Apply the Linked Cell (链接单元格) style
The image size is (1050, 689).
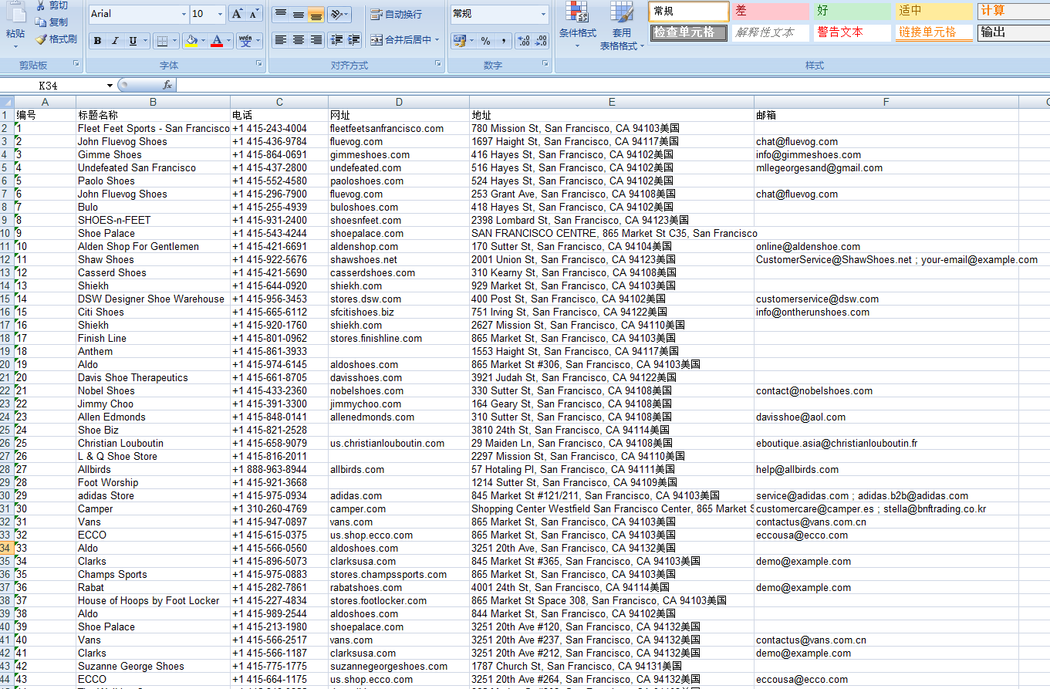(x=934, y=32)
